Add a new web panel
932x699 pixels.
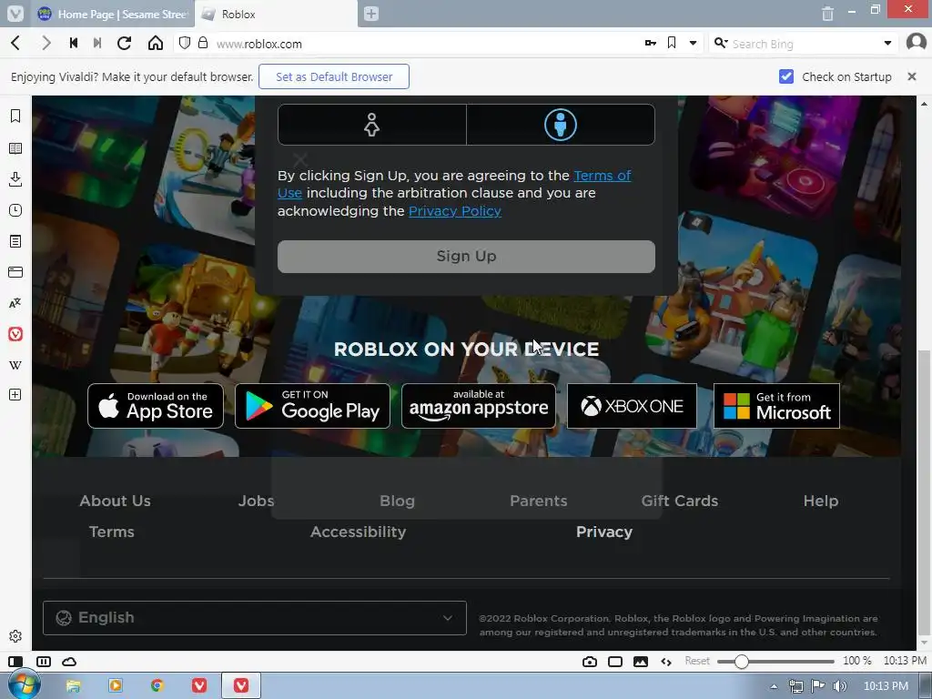pyautogui.click(x=15, y=395)
